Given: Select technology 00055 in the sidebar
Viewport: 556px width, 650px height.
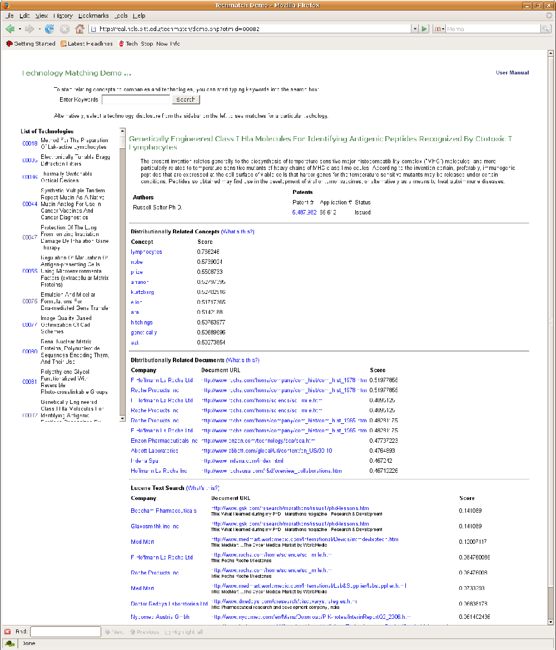Looking at the screenshot, I should pyautogui.click(x=30, y=271).
